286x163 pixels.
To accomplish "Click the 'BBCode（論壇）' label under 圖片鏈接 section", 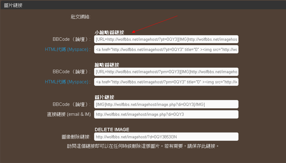I will (72, 104).
